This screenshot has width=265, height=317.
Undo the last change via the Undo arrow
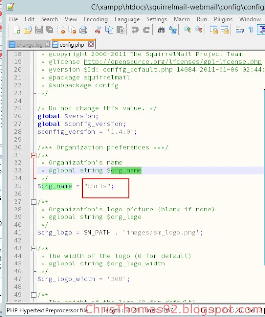(x=135, y=30)
